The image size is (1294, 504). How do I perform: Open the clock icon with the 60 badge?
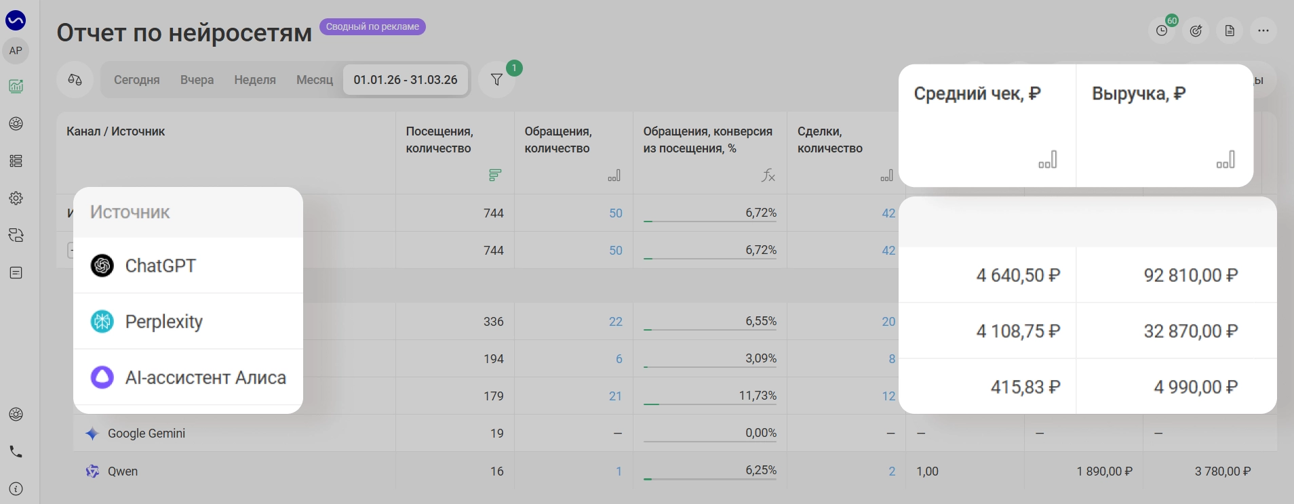coord(1162,30)
